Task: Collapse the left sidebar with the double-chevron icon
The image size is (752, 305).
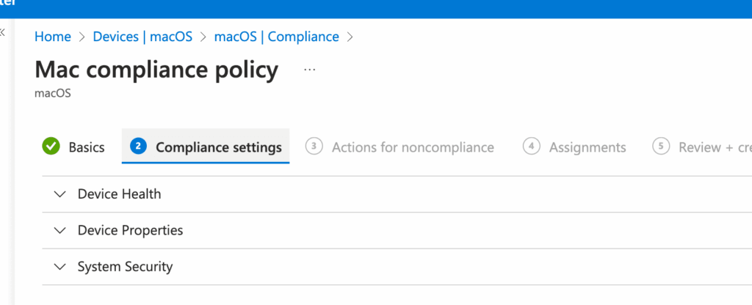Action: 2,32
